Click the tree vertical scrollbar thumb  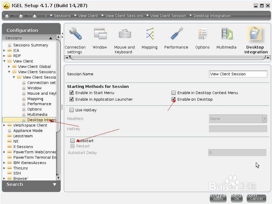pos(58,86)
